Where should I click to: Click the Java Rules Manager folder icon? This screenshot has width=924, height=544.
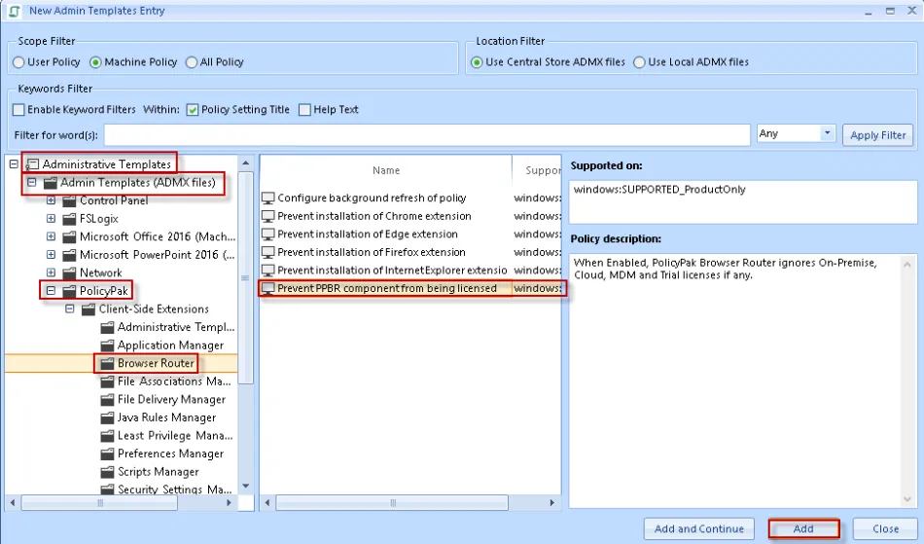coord(107,417)
